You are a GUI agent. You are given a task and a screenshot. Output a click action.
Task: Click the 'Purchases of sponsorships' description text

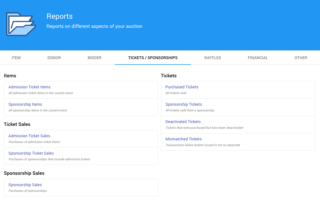[x=28, y=191]
